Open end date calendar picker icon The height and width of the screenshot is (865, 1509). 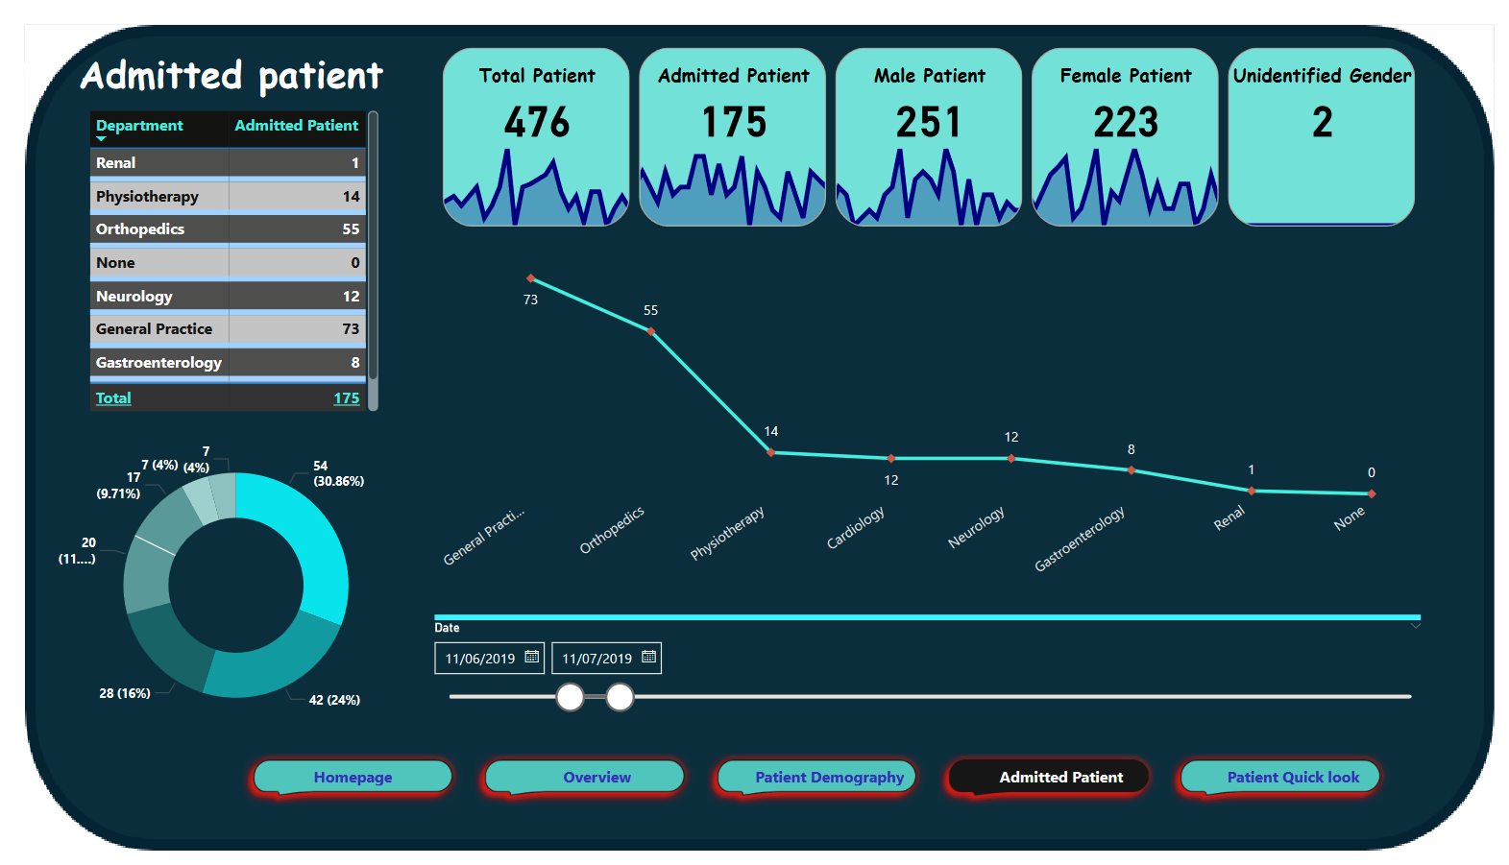coord(649,658)
